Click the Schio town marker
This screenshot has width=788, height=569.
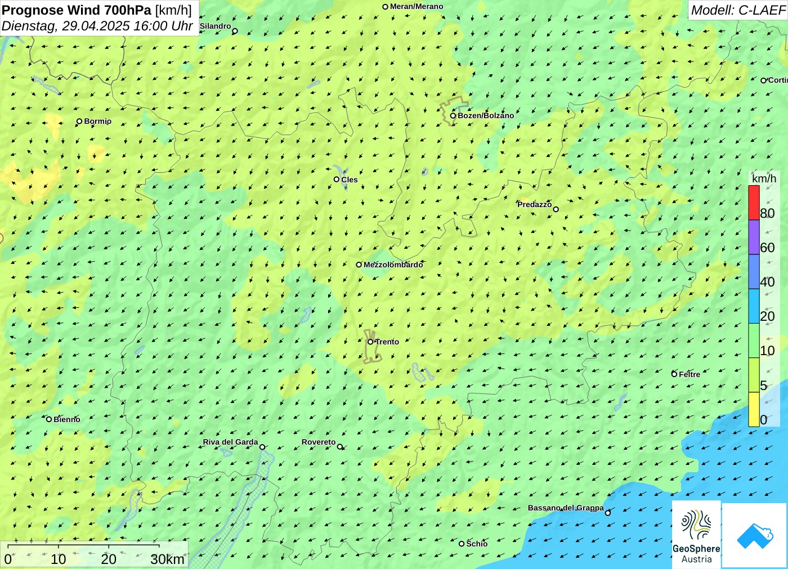click(462, 544)
